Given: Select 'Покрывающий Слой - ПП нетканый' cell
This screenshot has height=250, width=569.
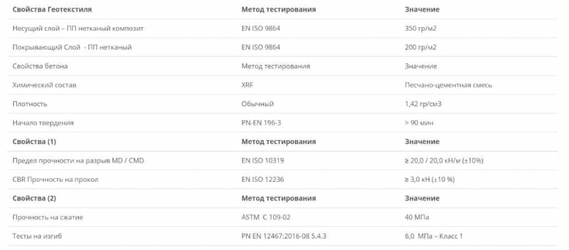Looking at the screenshot, I should [72, 48].
